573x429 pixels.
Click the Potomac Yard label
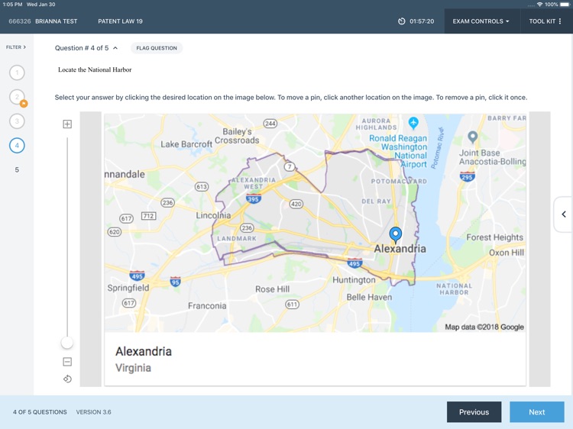(x=399, y=181)
